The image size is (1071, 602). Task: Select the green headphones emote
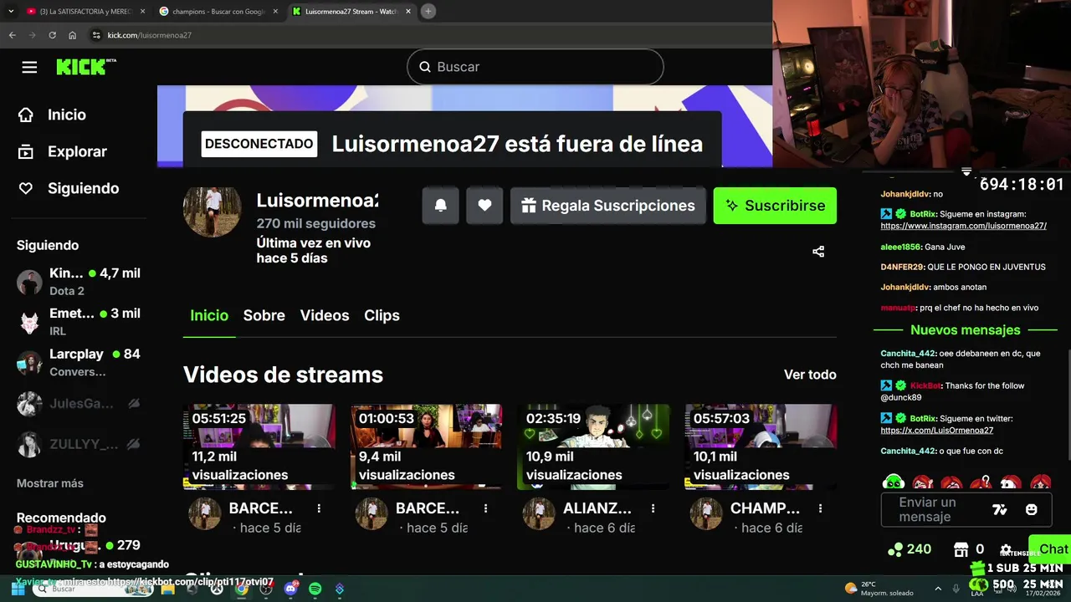[x=894, y=482]
